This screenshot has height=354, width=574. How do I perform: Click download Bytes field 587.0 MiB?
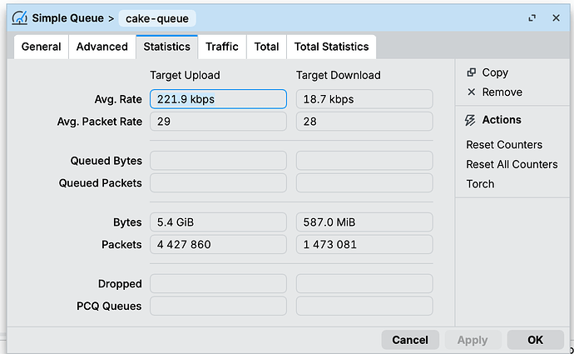364,222
